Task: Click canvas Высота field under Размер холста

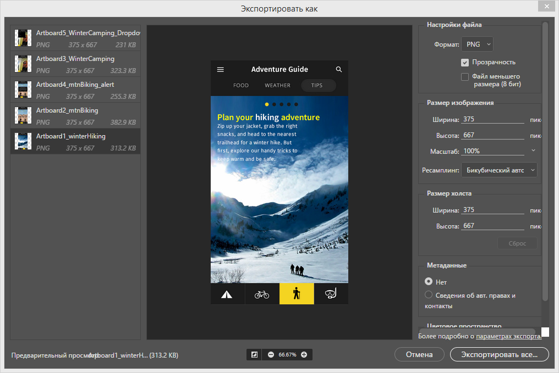Action: pyautogui.click(x=492, y=226)
